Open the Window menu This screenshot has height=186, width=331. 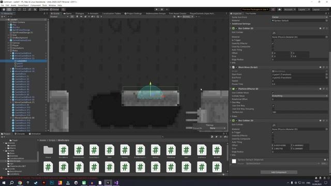coord(52,5)
